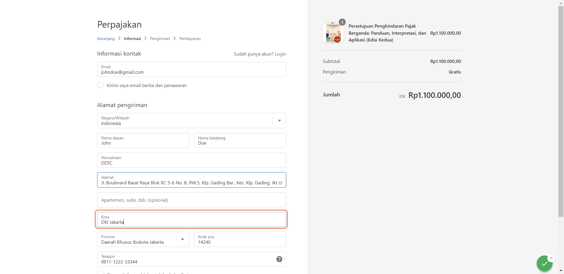The width and height of the screenshot is (564, 274).
Task: Click the green checkmark badge icon
Action: coord(544,263)
